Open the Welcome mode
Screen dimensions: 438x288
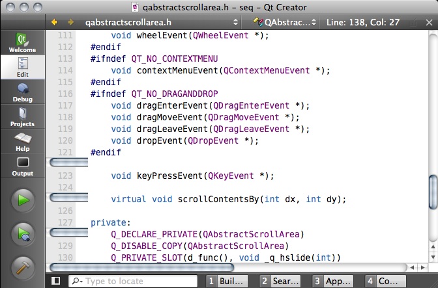pos(22,43)
